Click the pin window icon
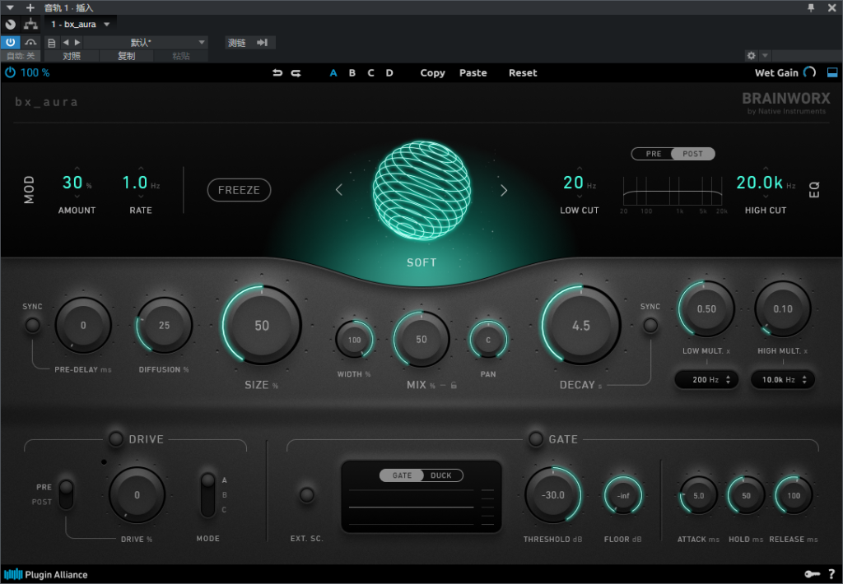The width and height of the screenshot is (843, 584). [811, 7]
